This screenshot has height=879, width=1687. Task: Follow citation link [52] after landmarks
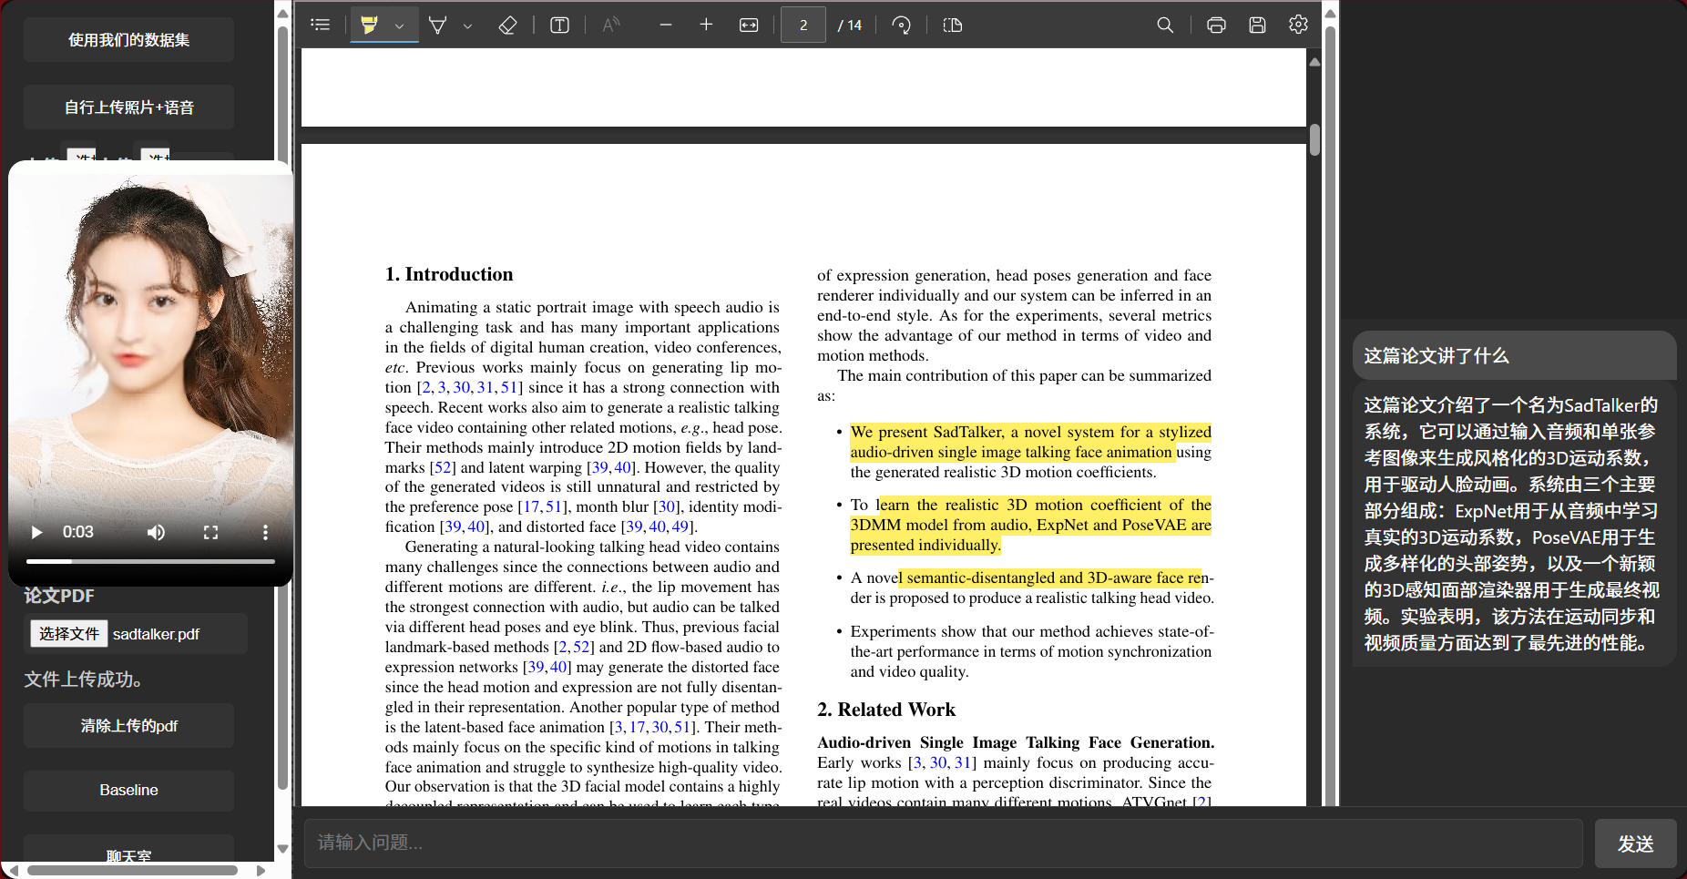tap(443, 467)
